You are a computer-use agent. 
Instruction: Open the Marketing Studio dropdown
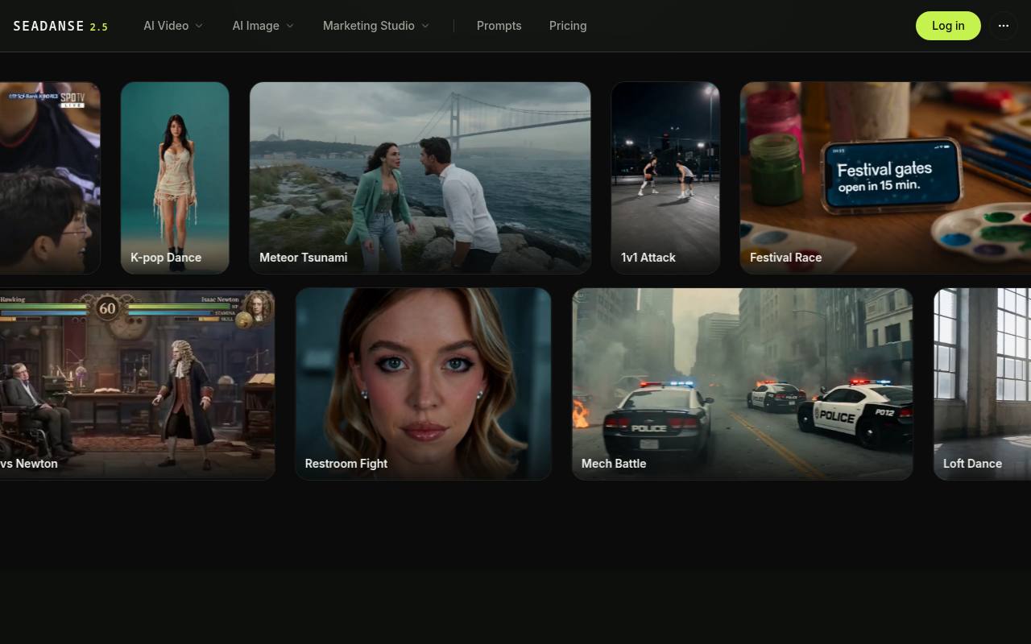tap(376, 26)
